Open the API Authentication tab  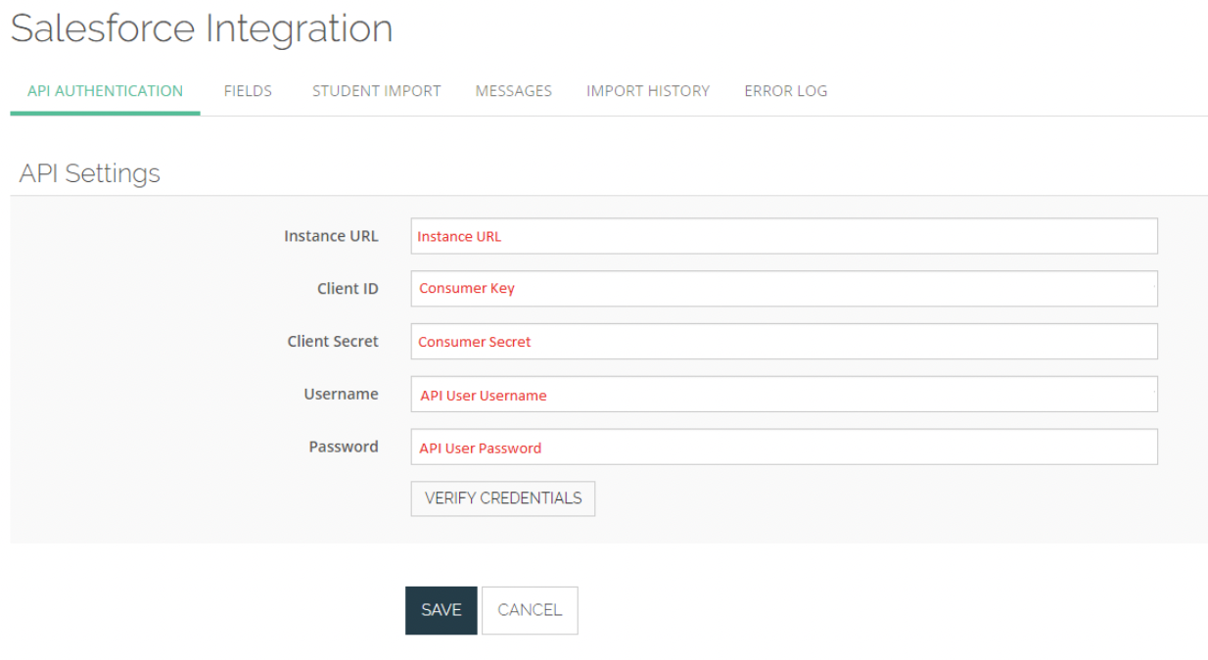point(105,91)
